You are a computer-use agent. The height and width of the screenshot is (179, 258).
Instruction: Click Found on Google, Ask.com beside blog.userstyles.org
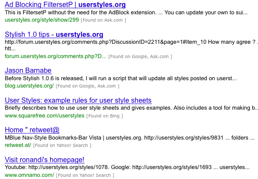[87, 86]
